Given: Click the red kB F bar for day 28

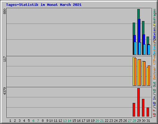Looking at the screenshot, I should click(x=134, y=110).
